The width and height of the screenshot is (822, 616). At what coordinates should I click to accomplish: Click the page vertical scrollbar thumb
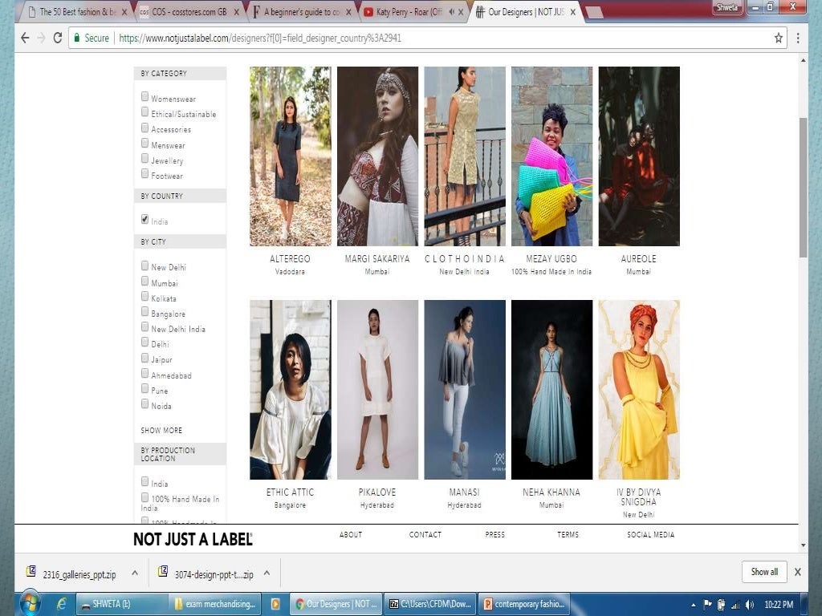(803, 188)
